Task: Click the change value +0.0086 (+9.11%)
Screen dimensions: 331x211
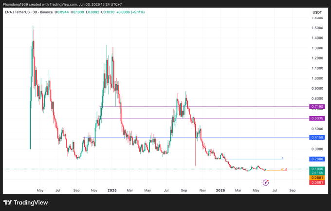Action: click(130, 12)
